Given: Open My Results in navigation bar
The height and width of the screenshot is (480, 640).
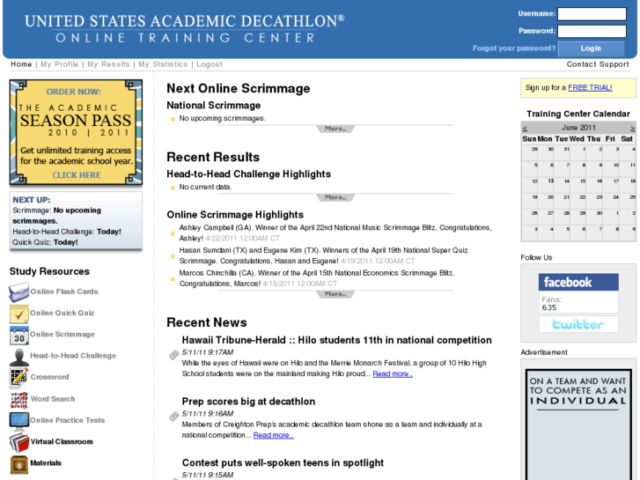Looking at the screenshot, I should point(108,64).
